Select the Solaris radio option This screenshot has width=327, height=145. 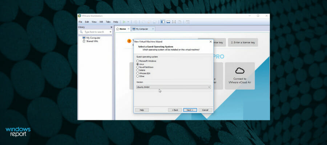[137, 70]
